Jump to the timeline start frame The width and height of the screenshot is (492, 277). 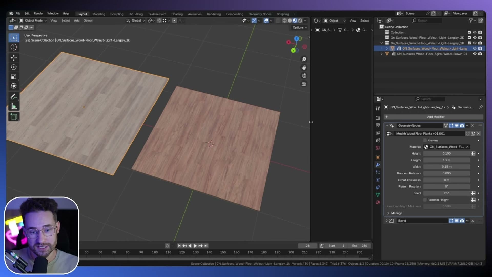[179, 246]
